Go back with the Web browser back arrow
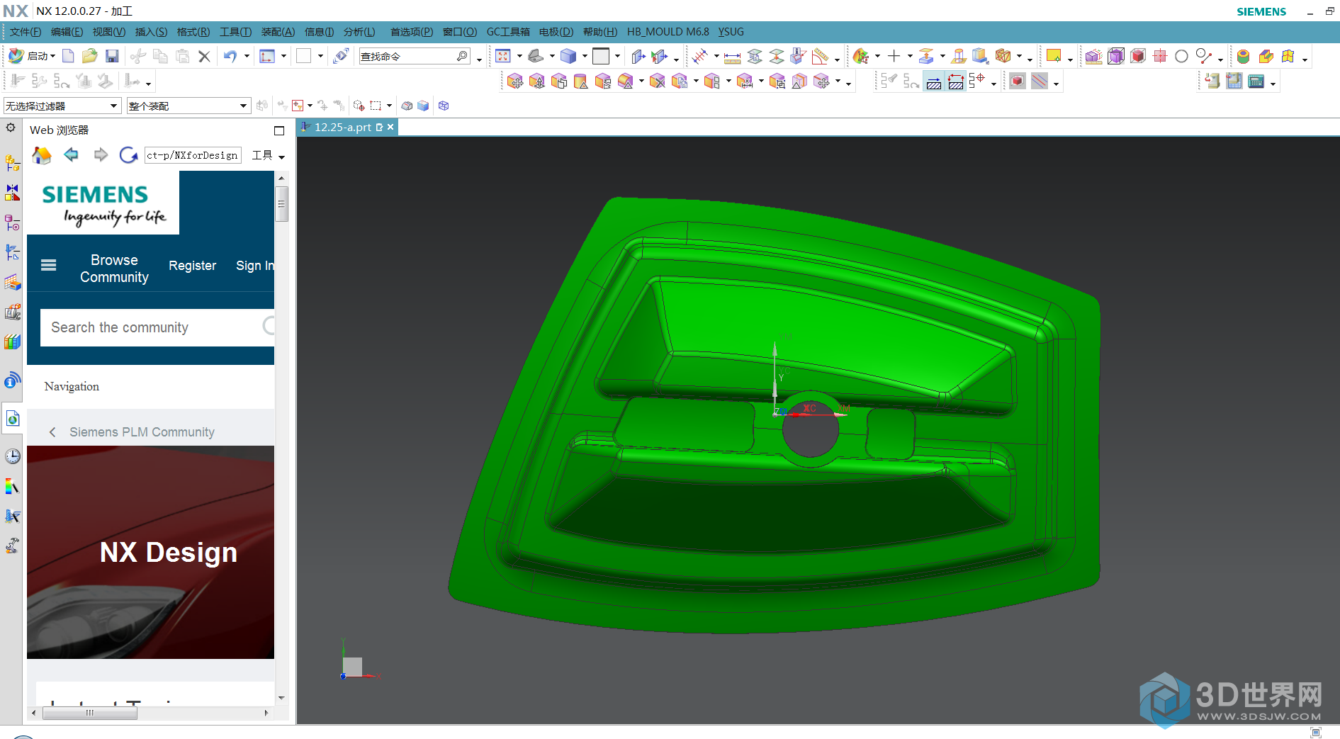Image resolution: width=1340 pixels, height=739 pixels. tap(71, 154)
